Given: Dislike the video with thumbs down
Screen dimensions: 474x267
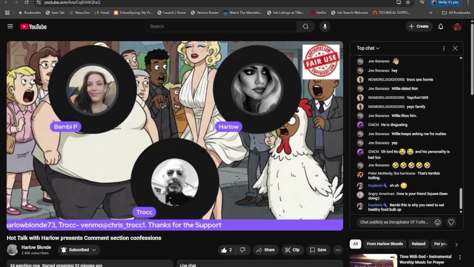Looking at the screenshot, I should [x=243, y=250].
